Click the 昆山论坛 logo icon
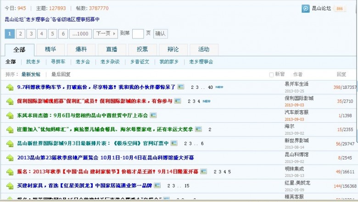Screen dimensions: 358x202 [306, 9]
